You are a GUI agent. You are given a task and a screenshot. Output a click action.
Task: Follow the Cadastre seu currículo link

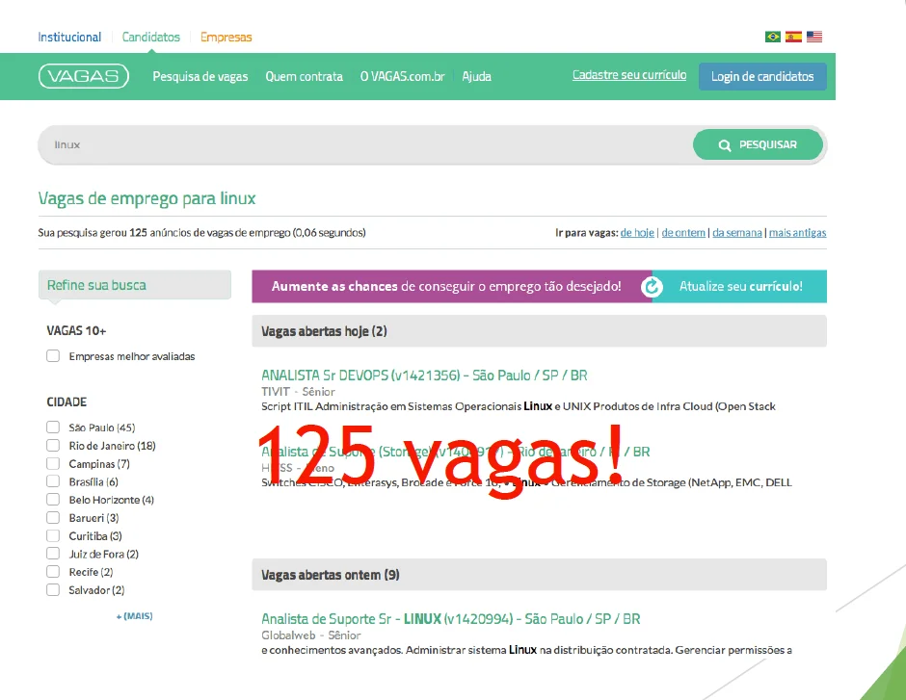629,75
